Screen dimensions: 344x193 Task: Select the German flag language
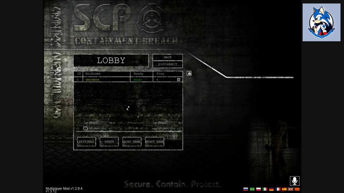pos(271,189)
